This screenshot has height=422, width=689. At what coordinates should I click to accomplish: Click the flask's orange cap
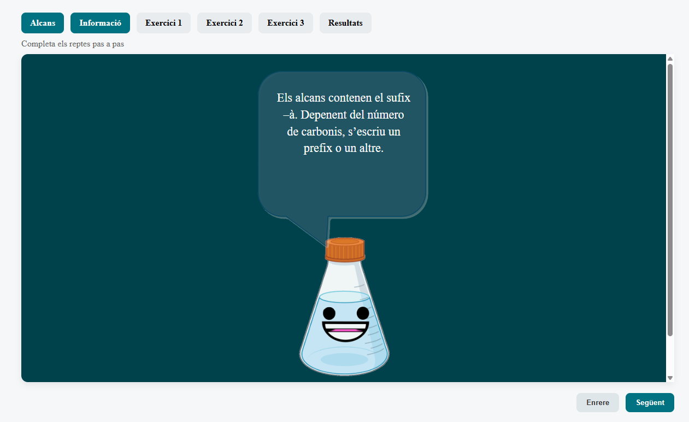[x=345, y=249]
